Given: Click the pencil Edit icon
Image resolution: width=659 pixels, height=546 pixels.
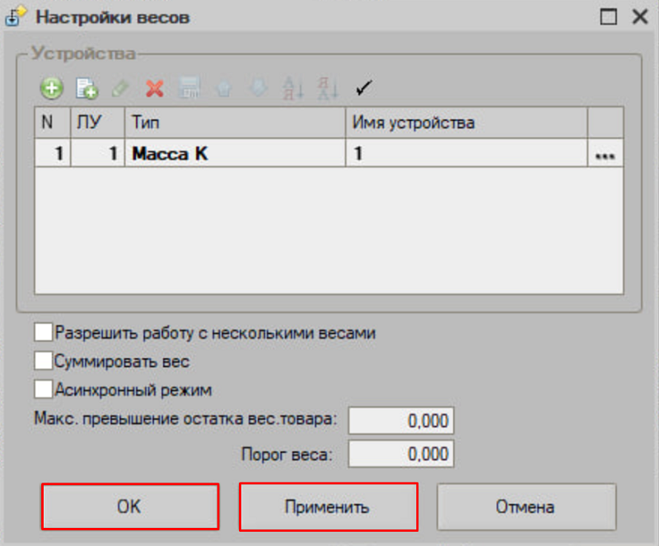Looking at the screenshot, I should (x=120, y=87).
